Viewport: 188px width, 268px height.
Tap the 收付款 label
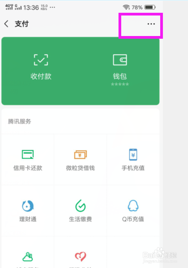41,76
